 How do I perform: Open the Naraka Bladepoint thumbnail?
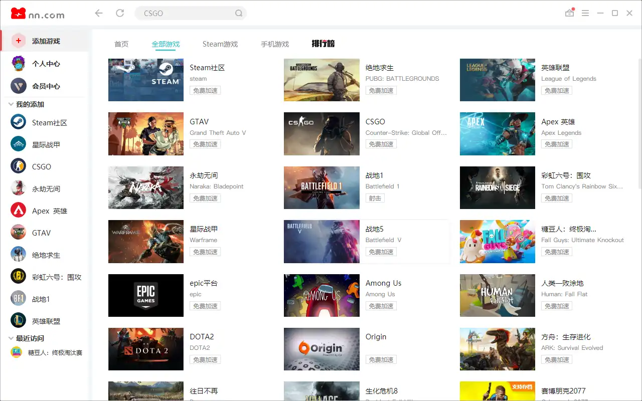coord(146,187)
